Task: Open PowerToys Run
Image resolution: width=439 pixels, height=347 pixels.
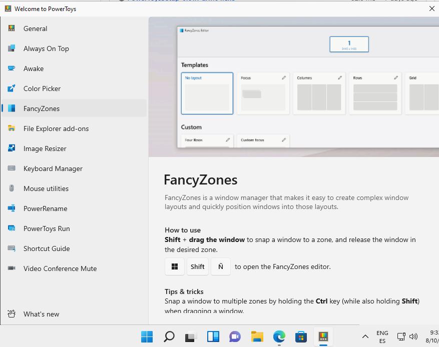Action: tap(47, 228)
